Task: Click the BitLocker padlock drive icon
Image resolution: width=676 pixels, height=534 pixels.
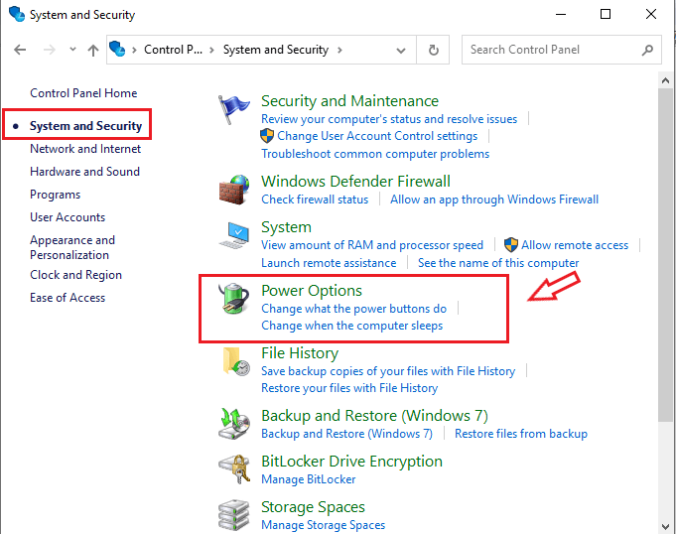Action: (234, 469)
